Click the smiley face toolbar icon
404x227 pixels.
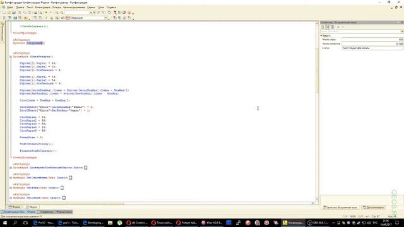129,13
